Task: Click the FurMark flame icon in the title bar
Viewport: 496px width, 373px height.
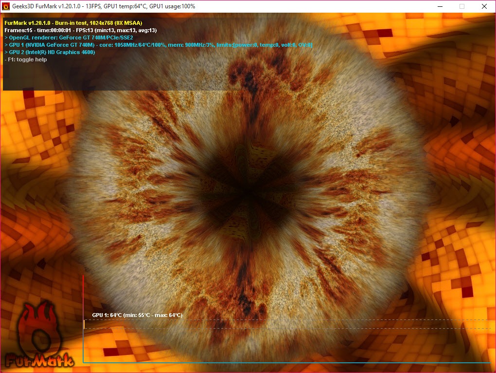Action: 7,6
